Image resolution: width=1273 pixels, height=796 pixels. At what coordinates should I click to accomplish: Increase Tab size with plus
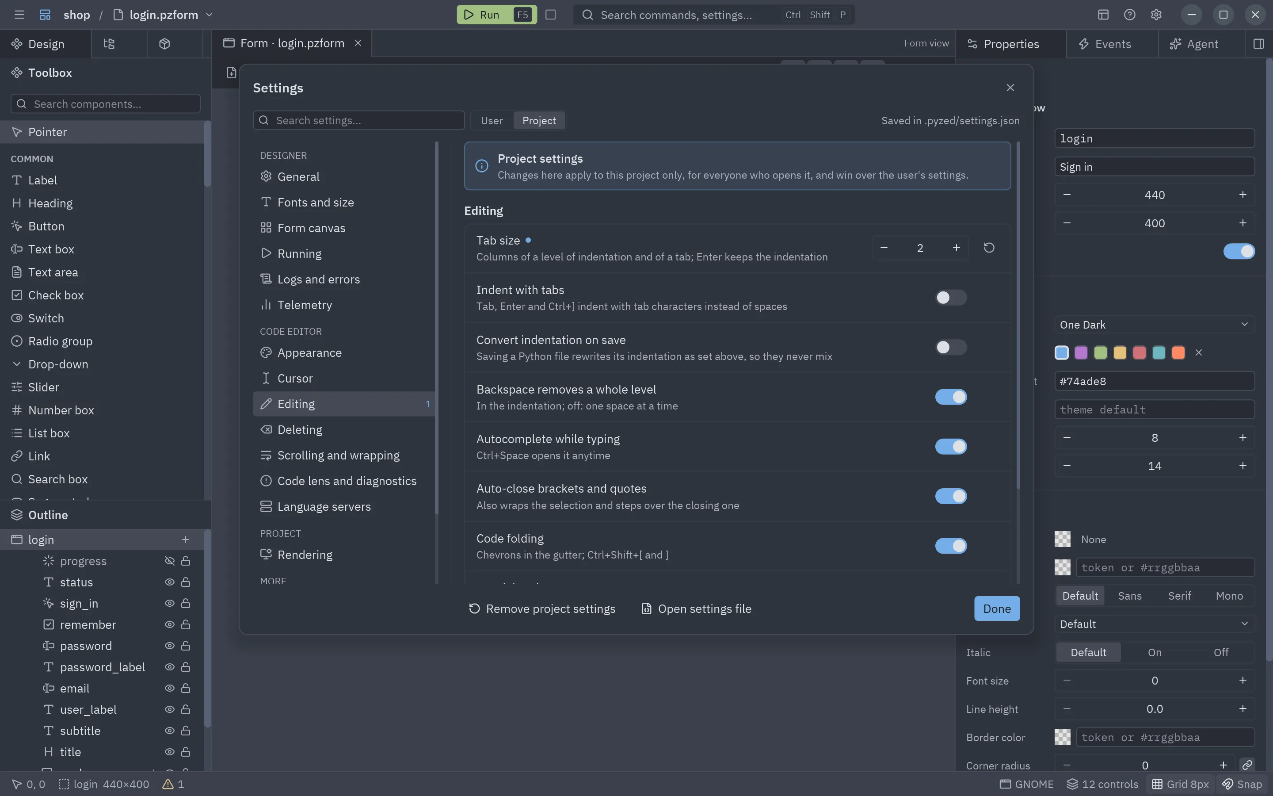click(956, 248)
